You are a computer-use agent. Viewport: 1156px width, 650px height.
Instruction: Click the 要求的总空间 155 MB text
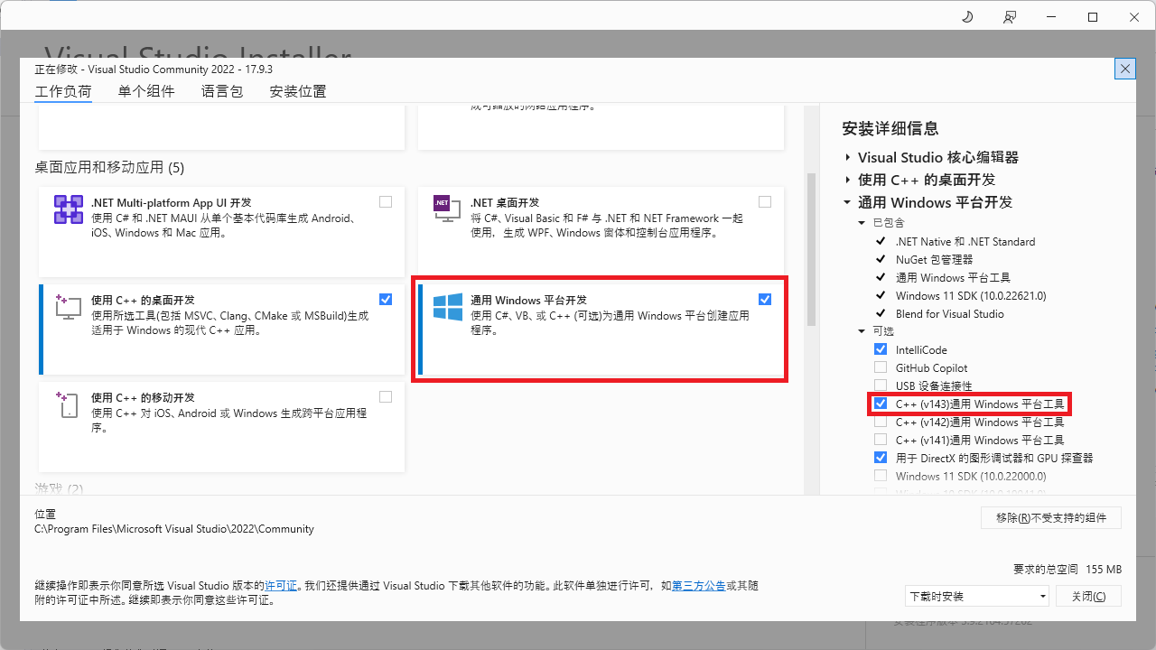(1067, 570)
